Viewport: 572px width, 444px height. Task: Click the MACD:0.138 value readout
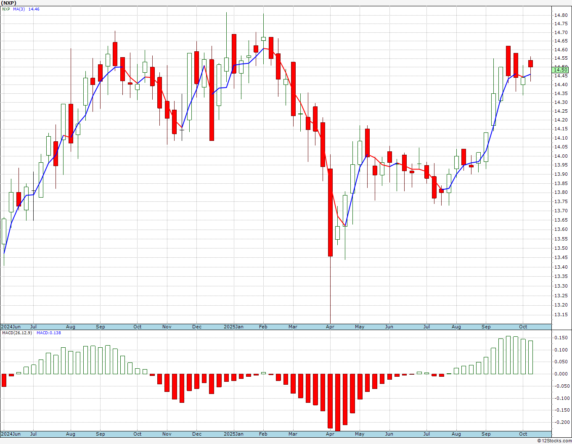pyautogui.click(x=48, y=333)
